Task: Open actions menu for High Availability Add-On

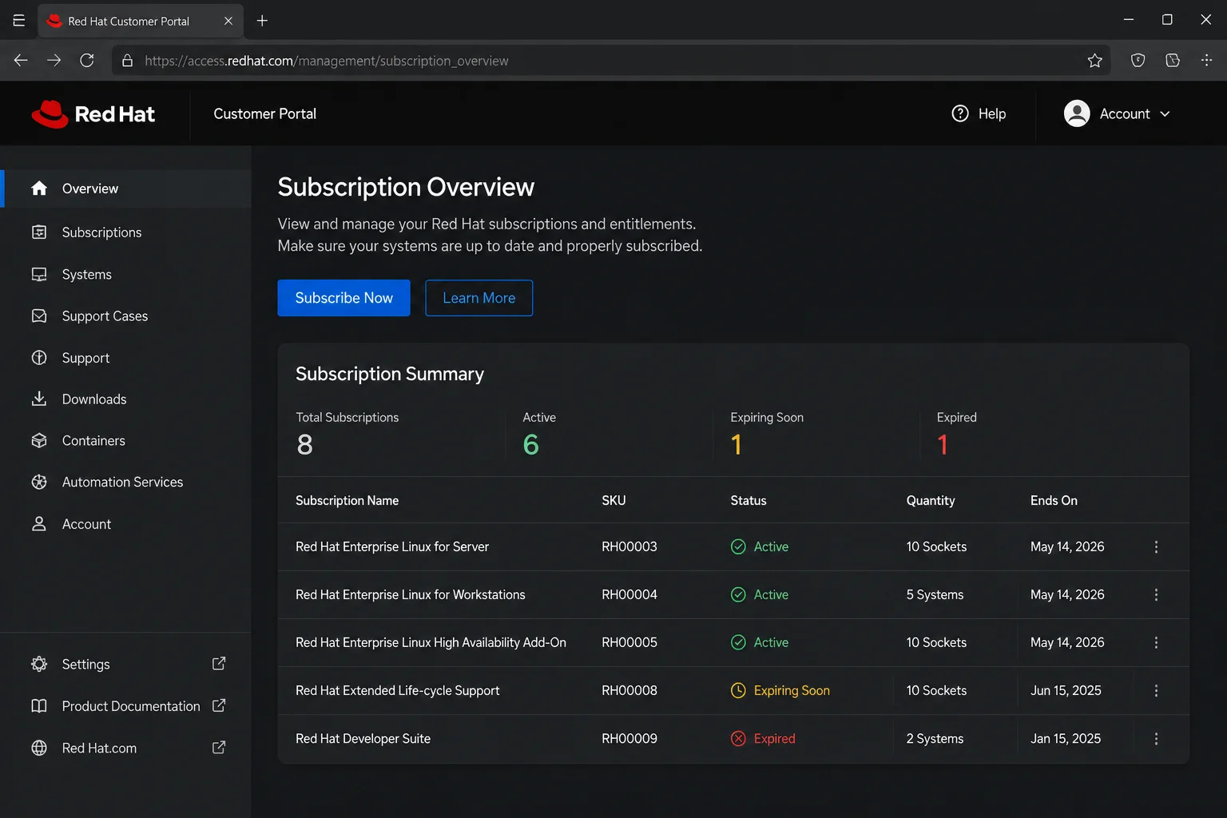Action: coord(1156,643)
